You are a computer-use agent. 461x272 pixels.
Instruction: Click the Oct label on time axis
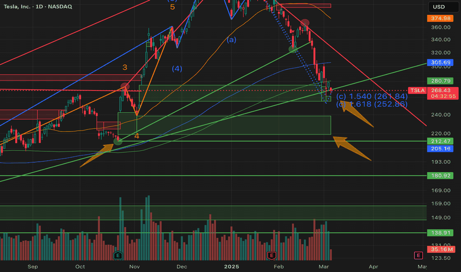[x=80, y=267]
